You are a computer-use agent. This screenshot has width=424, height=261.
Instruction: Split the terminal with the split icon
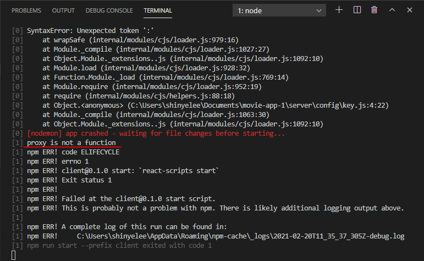(357, 10)
